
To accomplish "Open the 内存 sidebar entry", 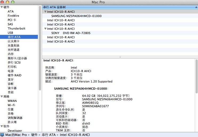I will coord(11,54).
